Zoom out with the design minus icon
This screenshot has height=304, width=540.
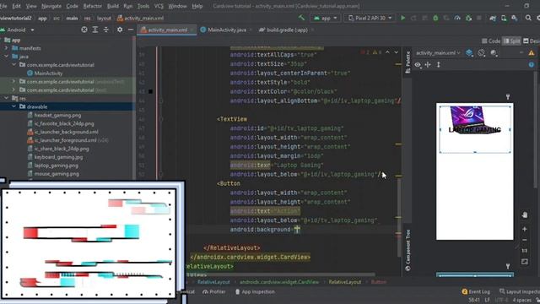(x=525, y=240)
